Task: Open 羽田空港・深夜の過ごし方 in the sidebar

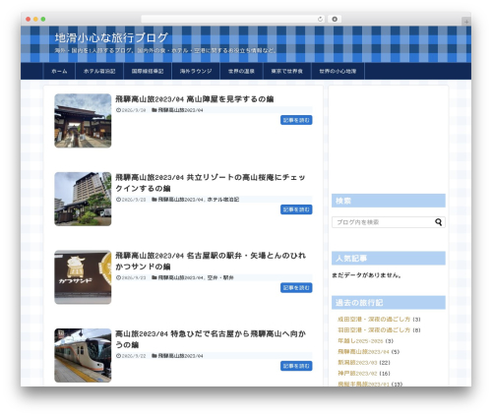Action: [x=374, y=329]
